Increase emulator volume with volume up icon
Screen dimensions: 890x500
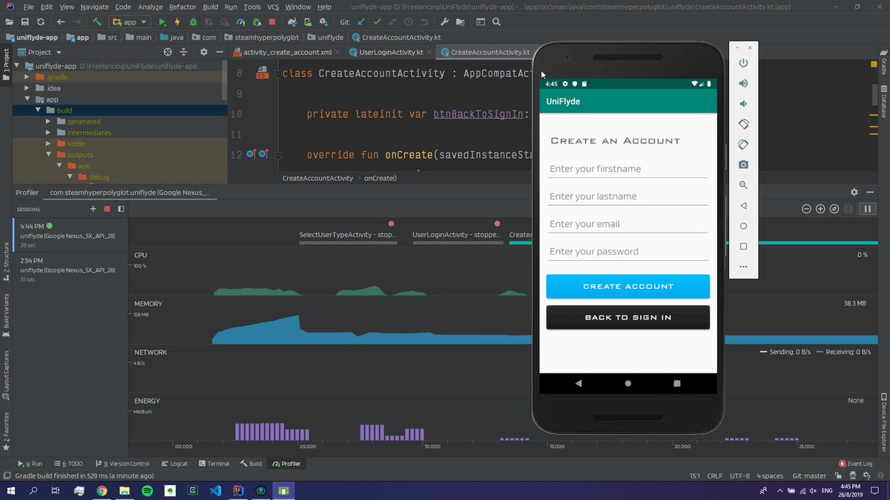[x=743, y=83]
